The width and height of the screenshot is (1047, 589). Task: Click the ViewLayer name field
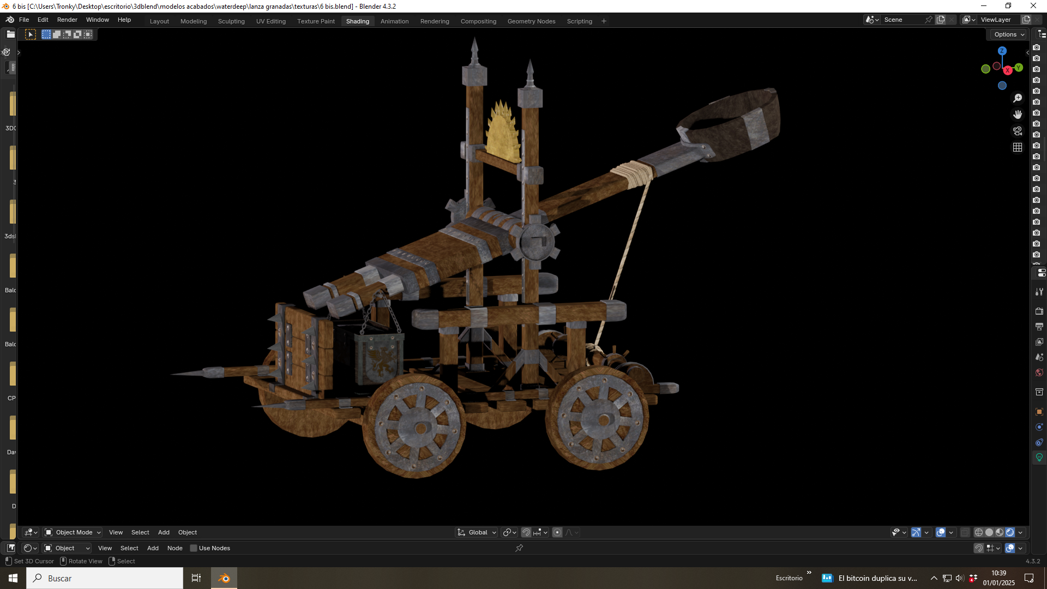coord(999,20)
